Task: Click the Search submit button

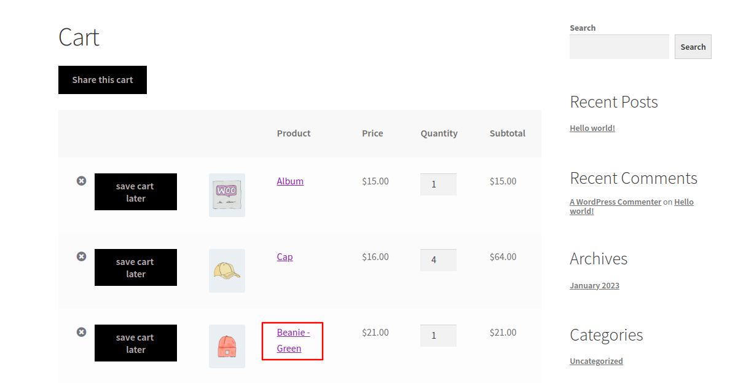Action: (x=693, y=47)
